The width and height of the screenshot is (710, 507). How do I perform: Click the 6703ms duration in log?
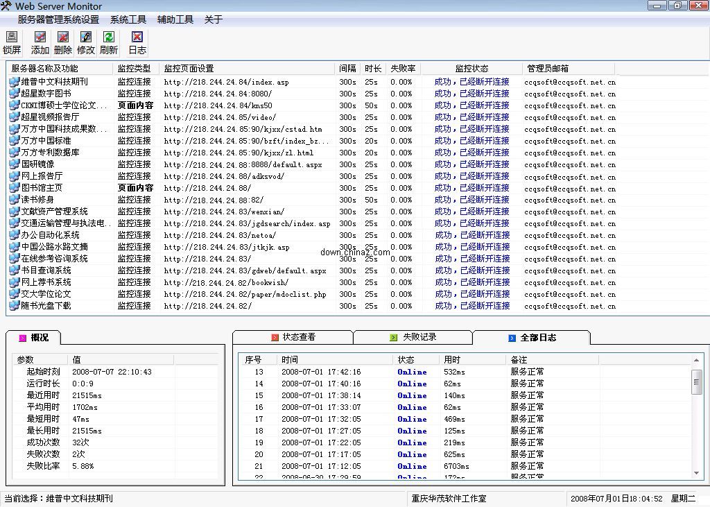click(456, 466)
